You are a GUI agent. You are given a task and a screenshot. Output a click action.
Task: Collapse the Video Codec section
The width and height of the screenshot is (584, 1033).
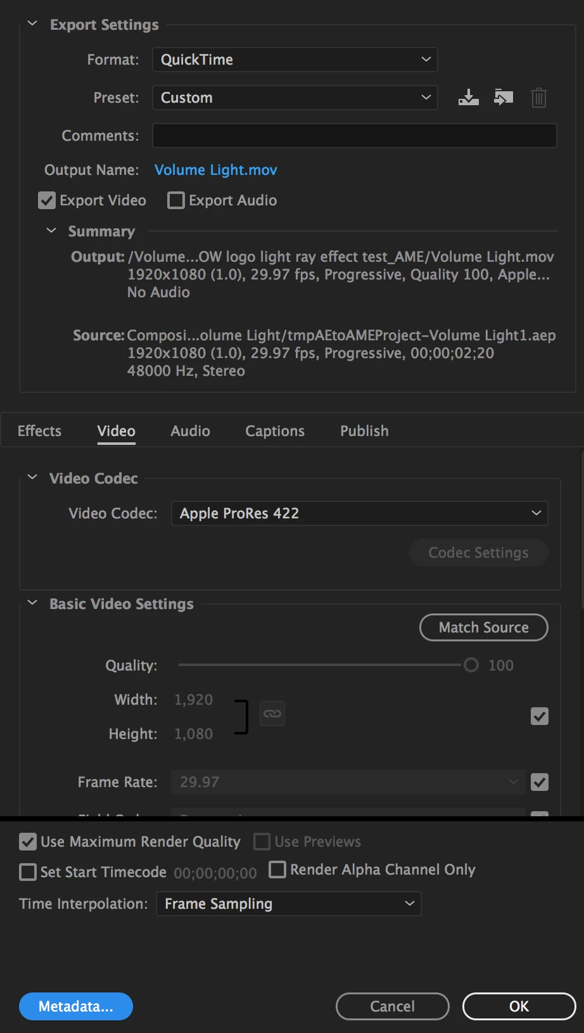pos(32,477)
